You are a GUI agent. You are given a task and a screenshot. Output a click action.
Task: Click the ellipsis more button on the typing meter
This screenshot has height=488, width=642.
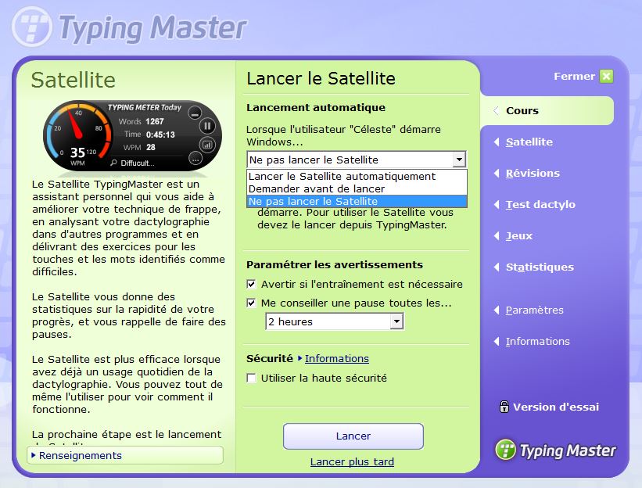point(195,159)
